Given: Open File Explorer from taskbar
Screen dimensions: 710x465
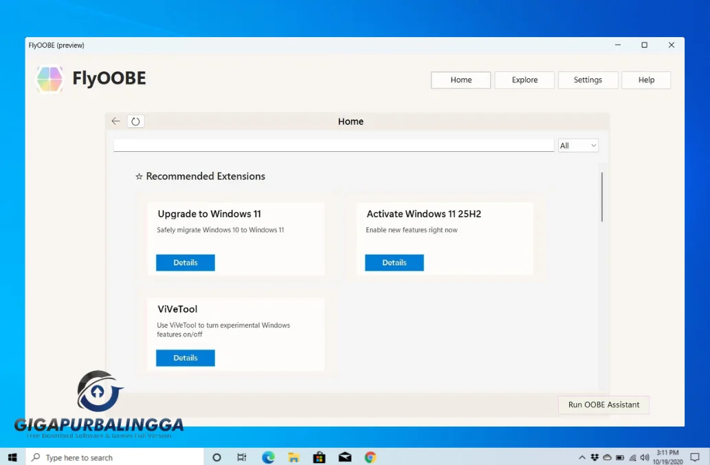Looking at the screenshot, I should click(293, 457).
